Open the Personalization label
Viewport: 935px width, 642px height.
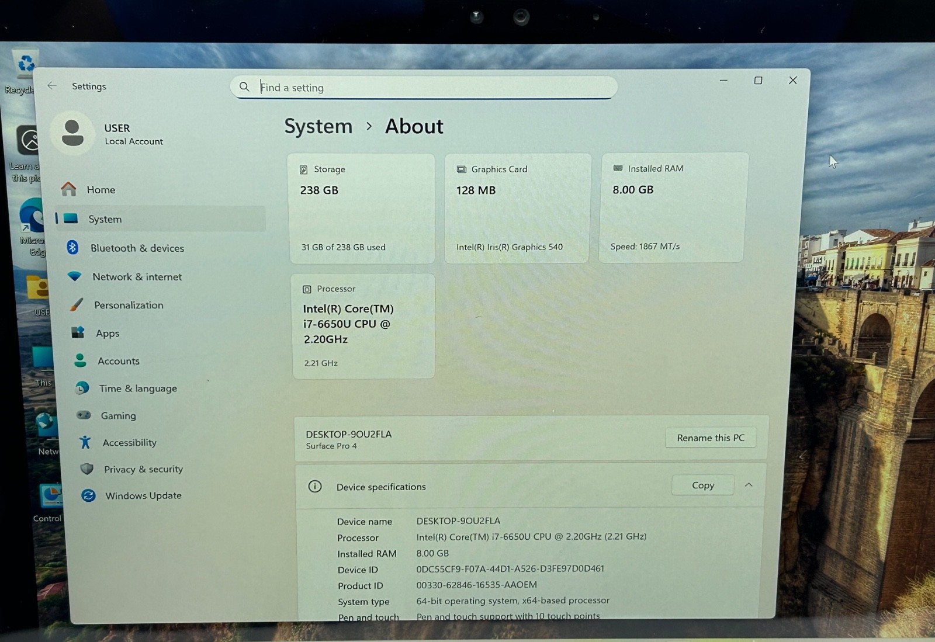tap(129, 305)
